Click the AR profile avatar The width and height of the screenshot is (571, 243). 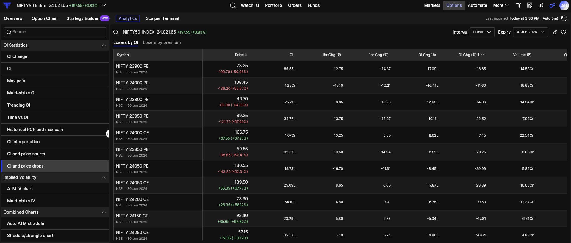click(x=564, y=5)
